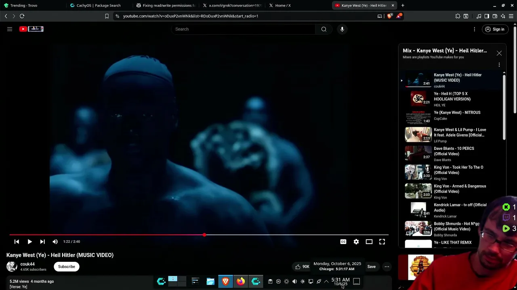Open clipboard tray icon

(x=270, y=282)
